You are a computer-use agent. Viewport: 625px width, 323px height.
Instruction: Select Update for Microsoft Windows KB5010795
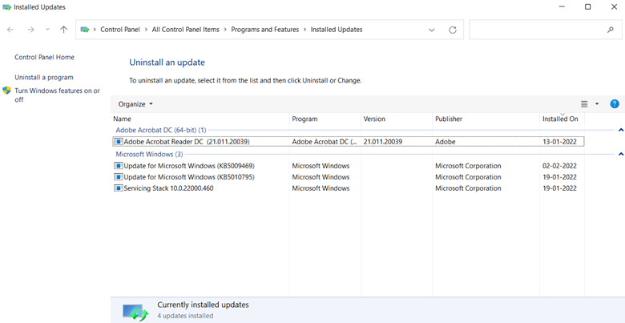click(x=348, y=177)
